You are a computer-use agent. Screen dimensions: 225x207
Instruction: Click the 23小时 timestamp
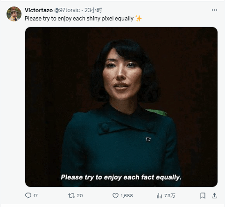tap(93, 10)
